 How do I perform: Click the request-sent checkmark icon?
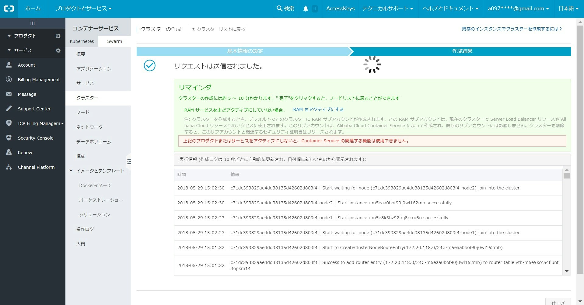coord(150,65)
